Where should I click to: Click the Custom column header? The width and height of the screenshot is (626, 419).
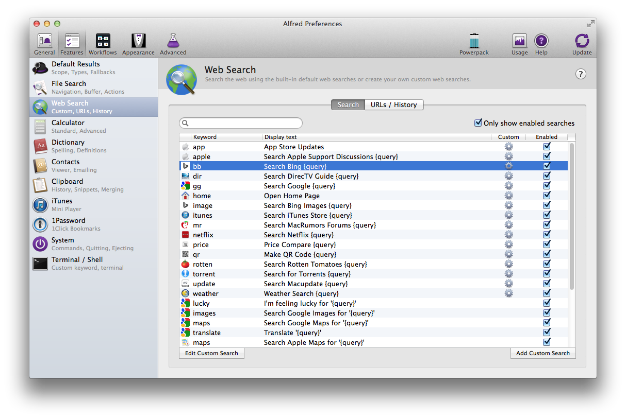[508, 137]
